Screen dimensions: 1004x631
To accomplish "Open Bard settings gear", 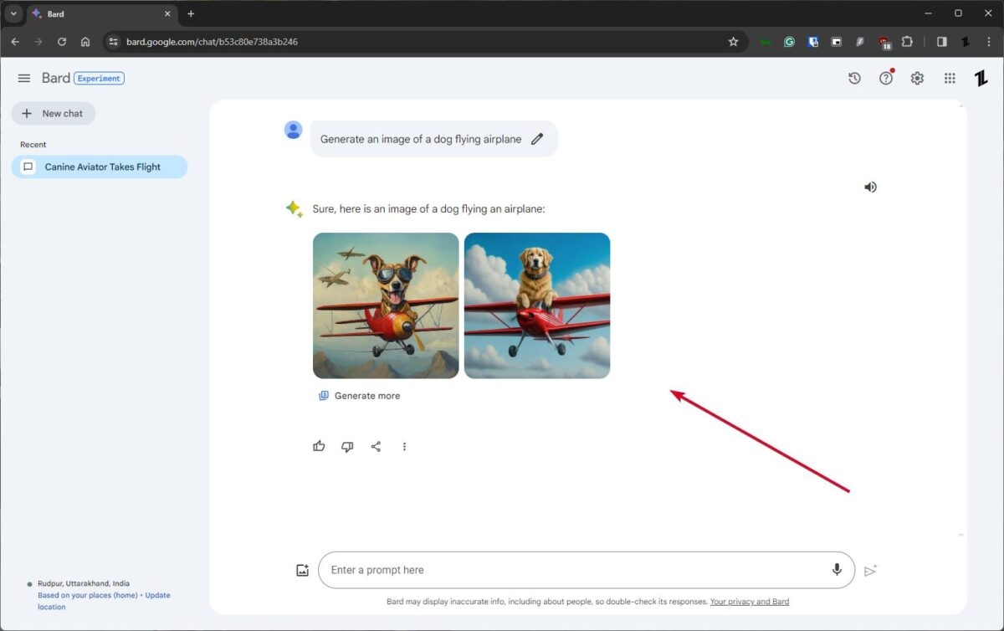I will coord(917,78).
